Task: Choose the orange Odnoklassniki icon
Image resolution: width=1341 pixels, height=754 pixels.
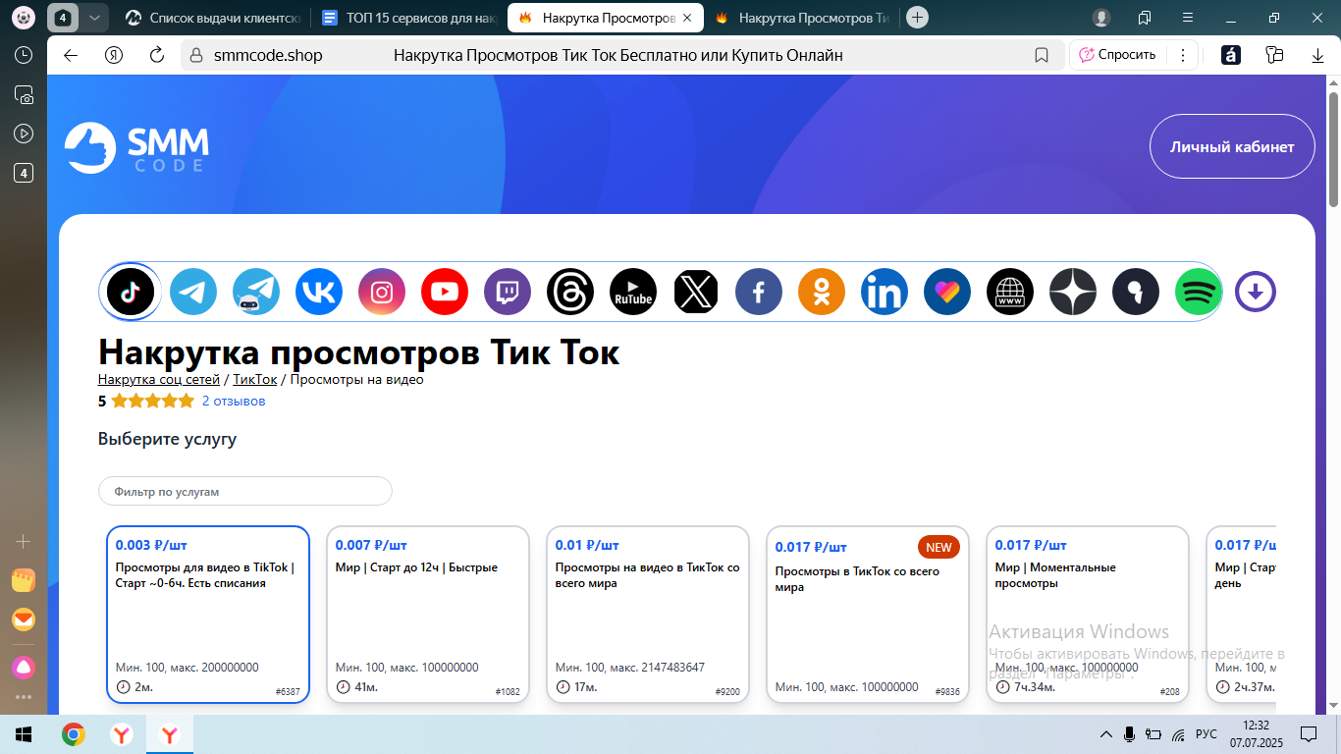Action: 822,292
